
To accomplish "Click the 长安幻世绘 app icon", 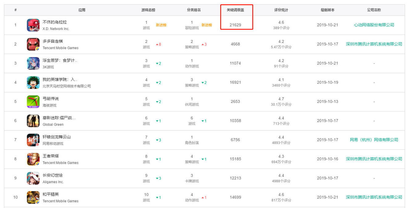I will pyautogui.click(x=33, y=178).
